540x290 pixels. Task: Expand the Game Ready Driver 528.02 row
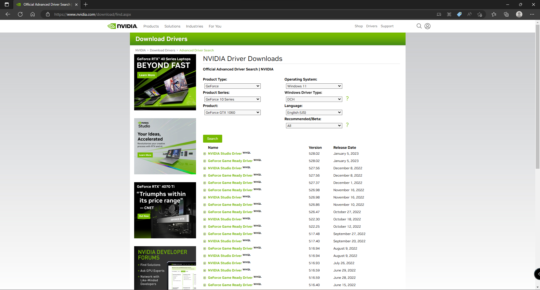pyautogui.click(x=205, y=161)
